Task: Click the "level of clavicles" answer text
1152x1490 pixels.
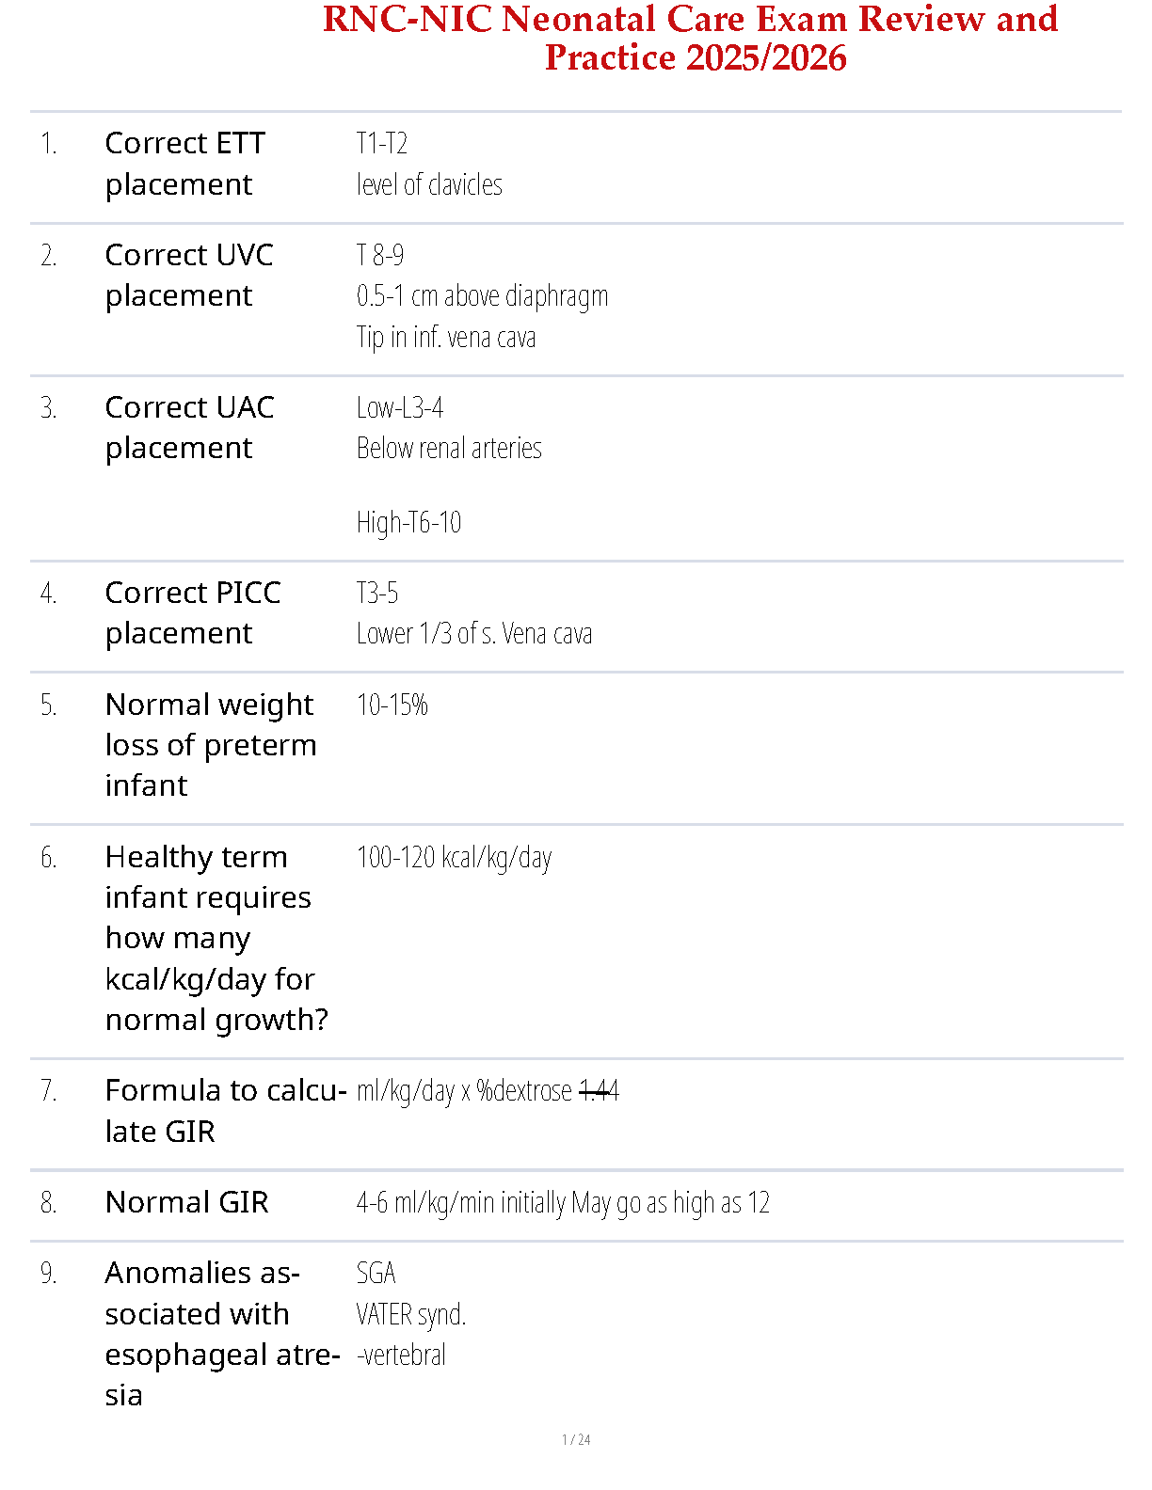Action: coord(429,185)
